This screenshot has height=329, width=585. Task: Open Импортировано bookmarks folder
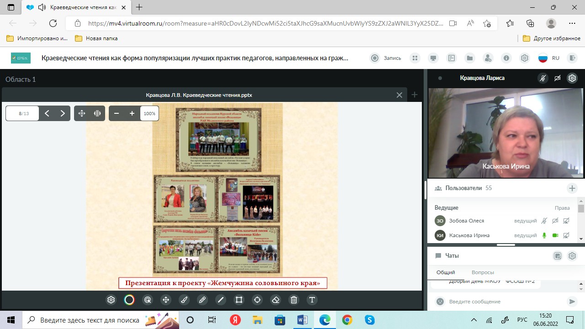tap(37, 38)
